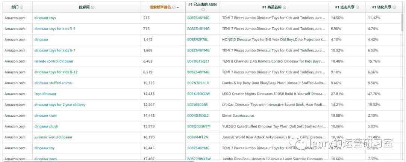Open ASIN B07N369ZCR link
Image resolution: width=406 pixels, height=162 pixels.
click(198, 83)
